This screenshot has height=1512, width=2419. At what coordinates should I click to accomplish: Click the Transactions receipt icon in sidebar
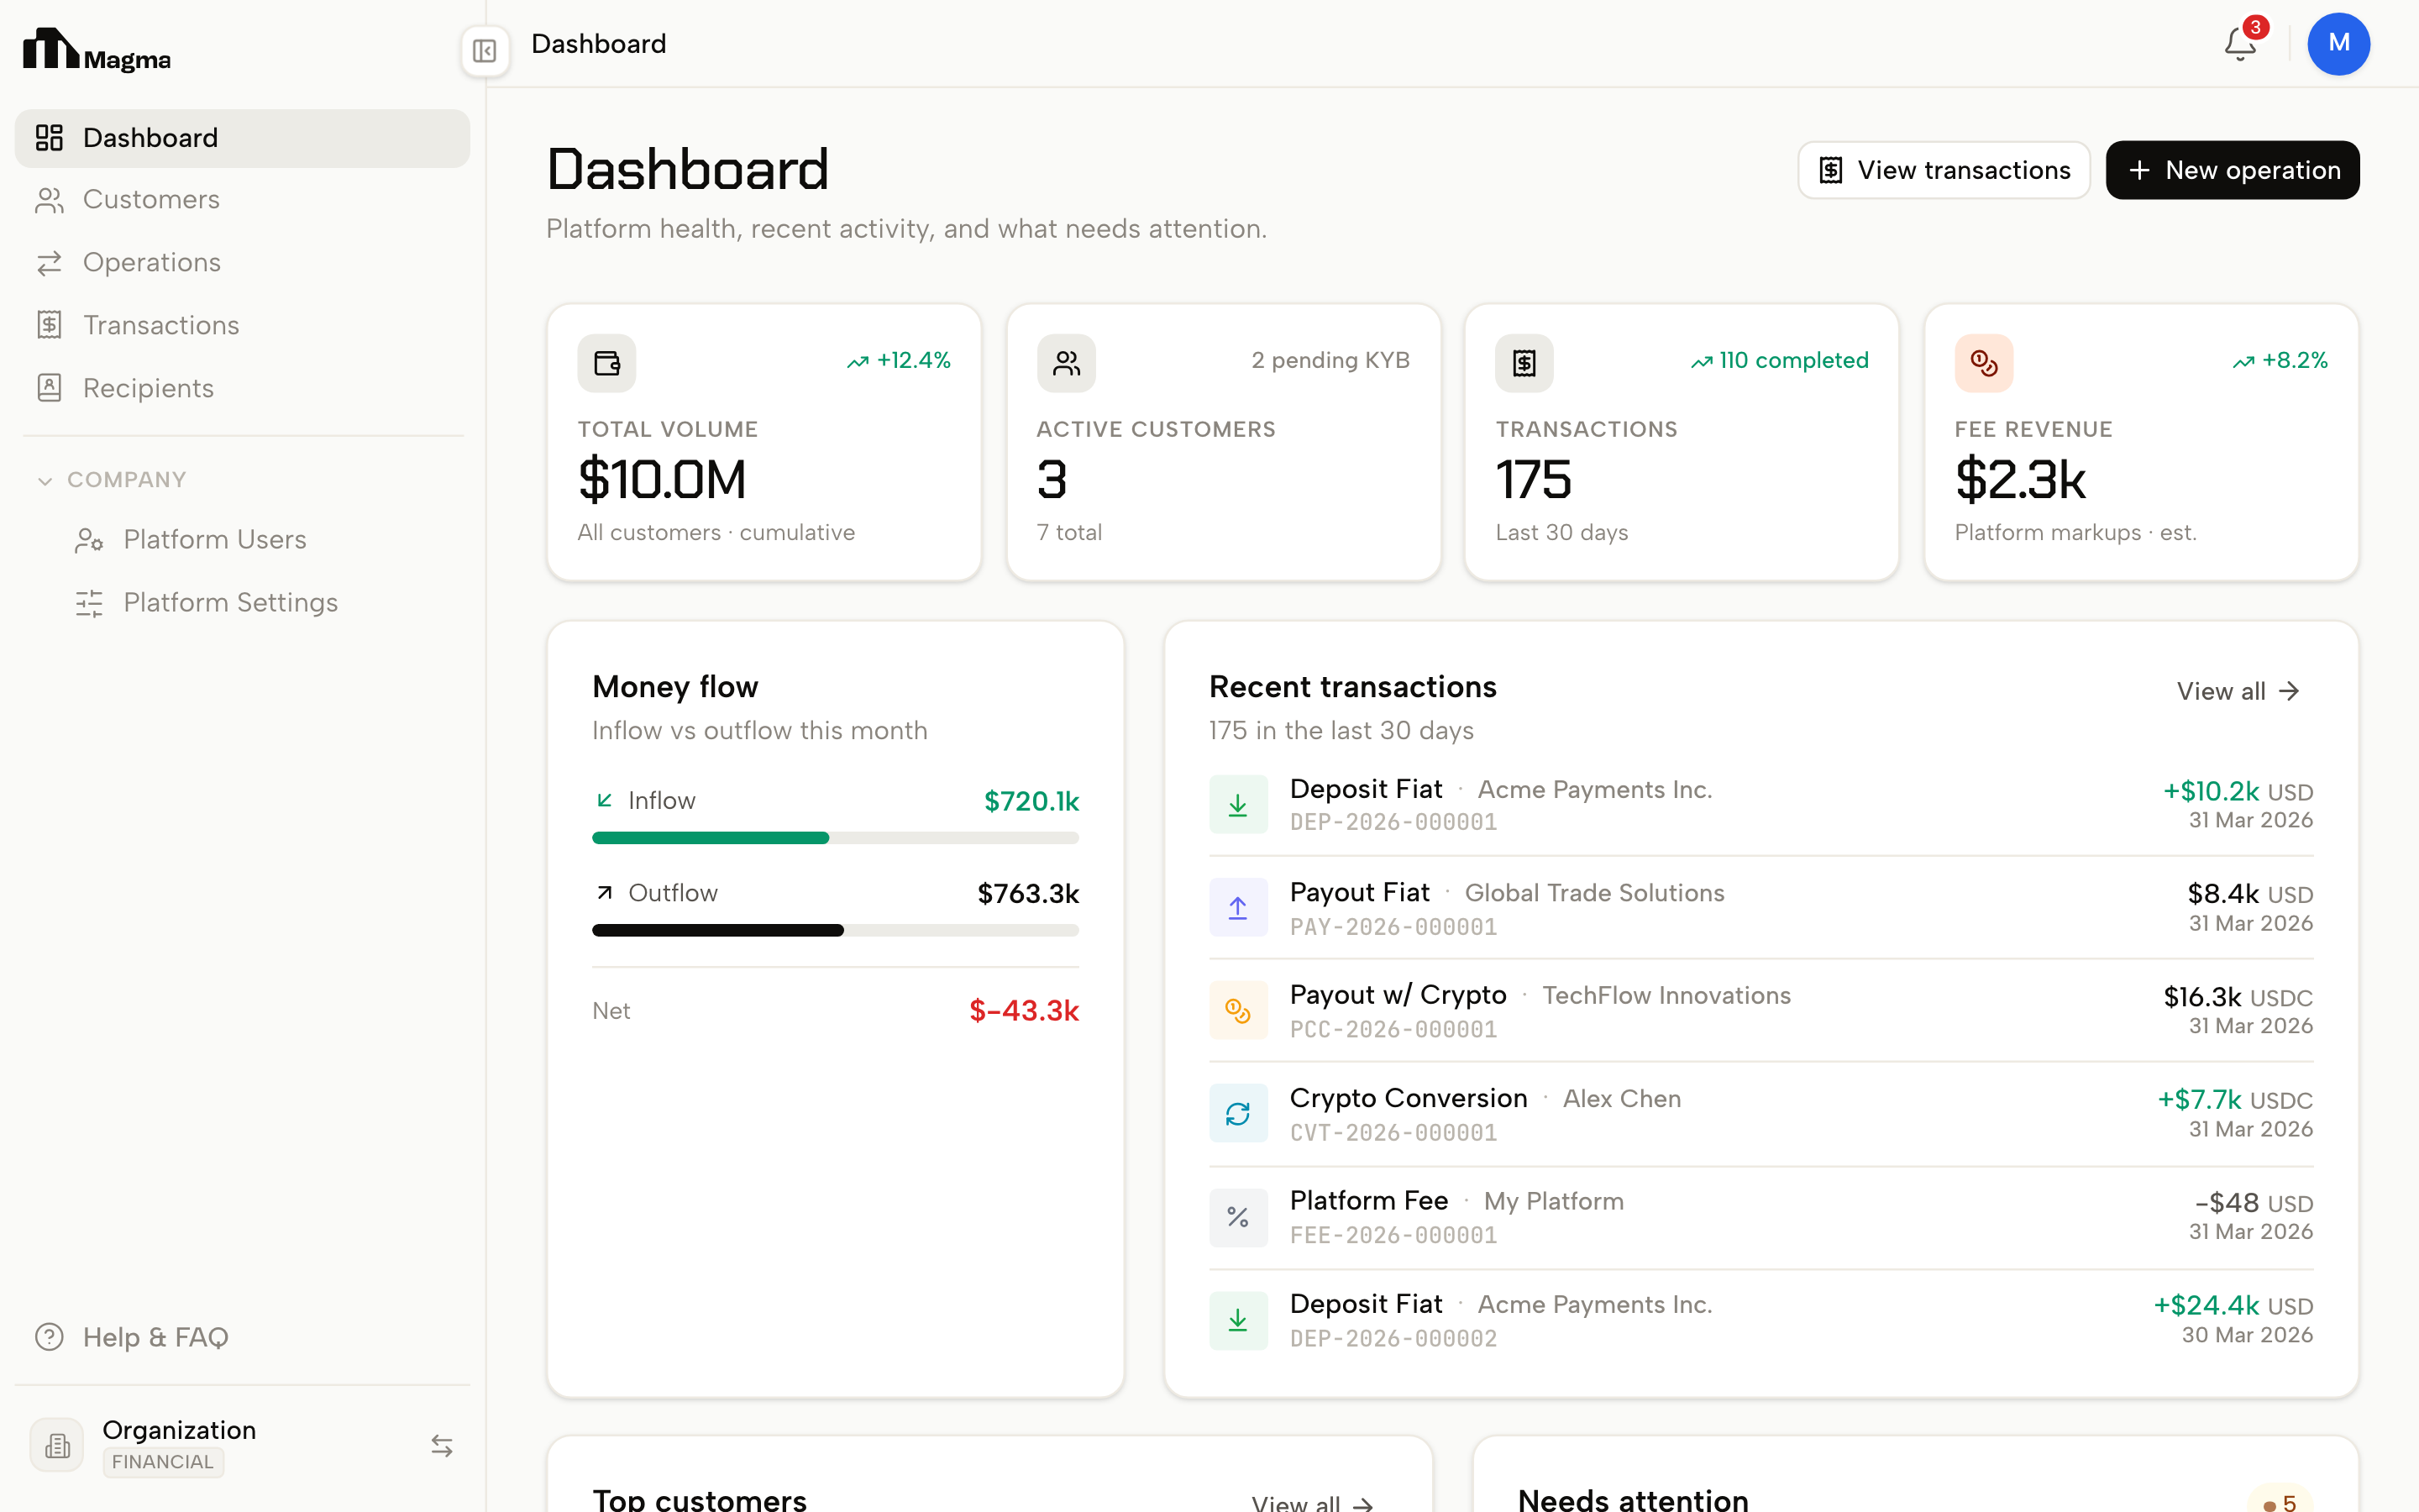point(49,325)
